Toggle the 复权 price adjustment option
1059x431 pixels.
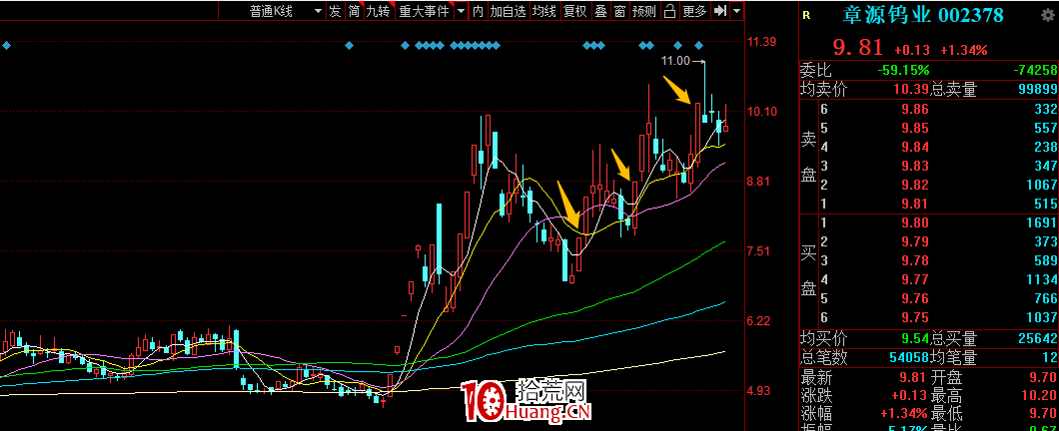pyautogui.click(x=575, y=11)
